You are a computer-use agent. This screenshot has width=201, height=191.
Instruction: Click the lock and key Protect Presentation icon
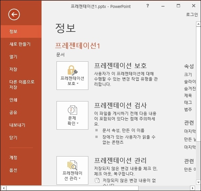pyautogui.click(x=72, y=70)
